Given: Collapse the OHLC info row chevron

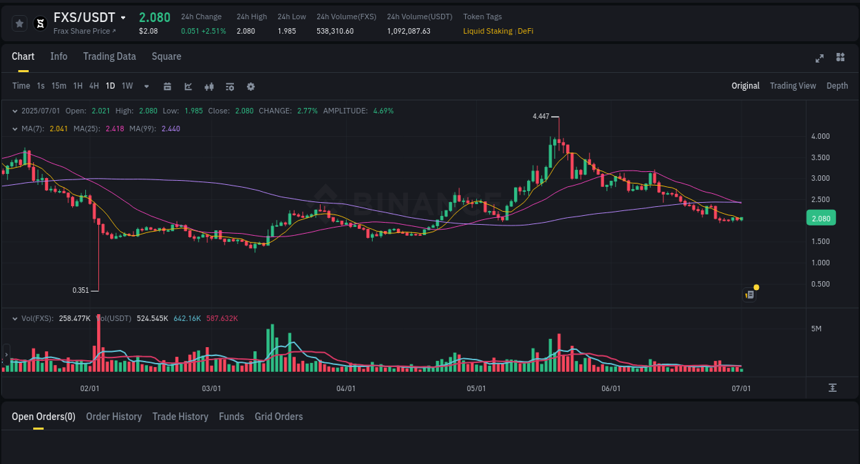Looking at the screenshot, I should 14,111.
